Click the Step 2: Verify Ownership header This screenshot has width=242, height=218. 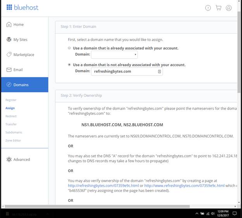point(81,95)
